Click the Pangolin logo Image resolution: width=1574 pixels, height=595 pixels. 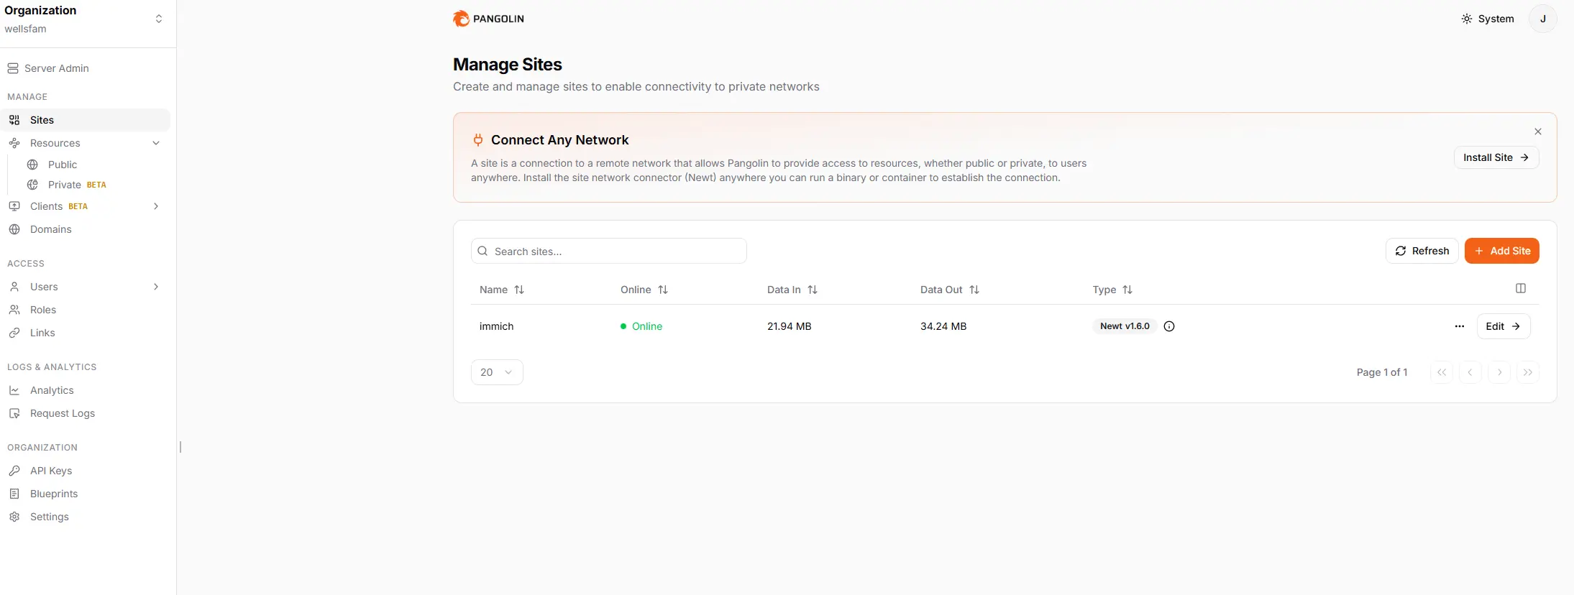click(x=488, y=19)
